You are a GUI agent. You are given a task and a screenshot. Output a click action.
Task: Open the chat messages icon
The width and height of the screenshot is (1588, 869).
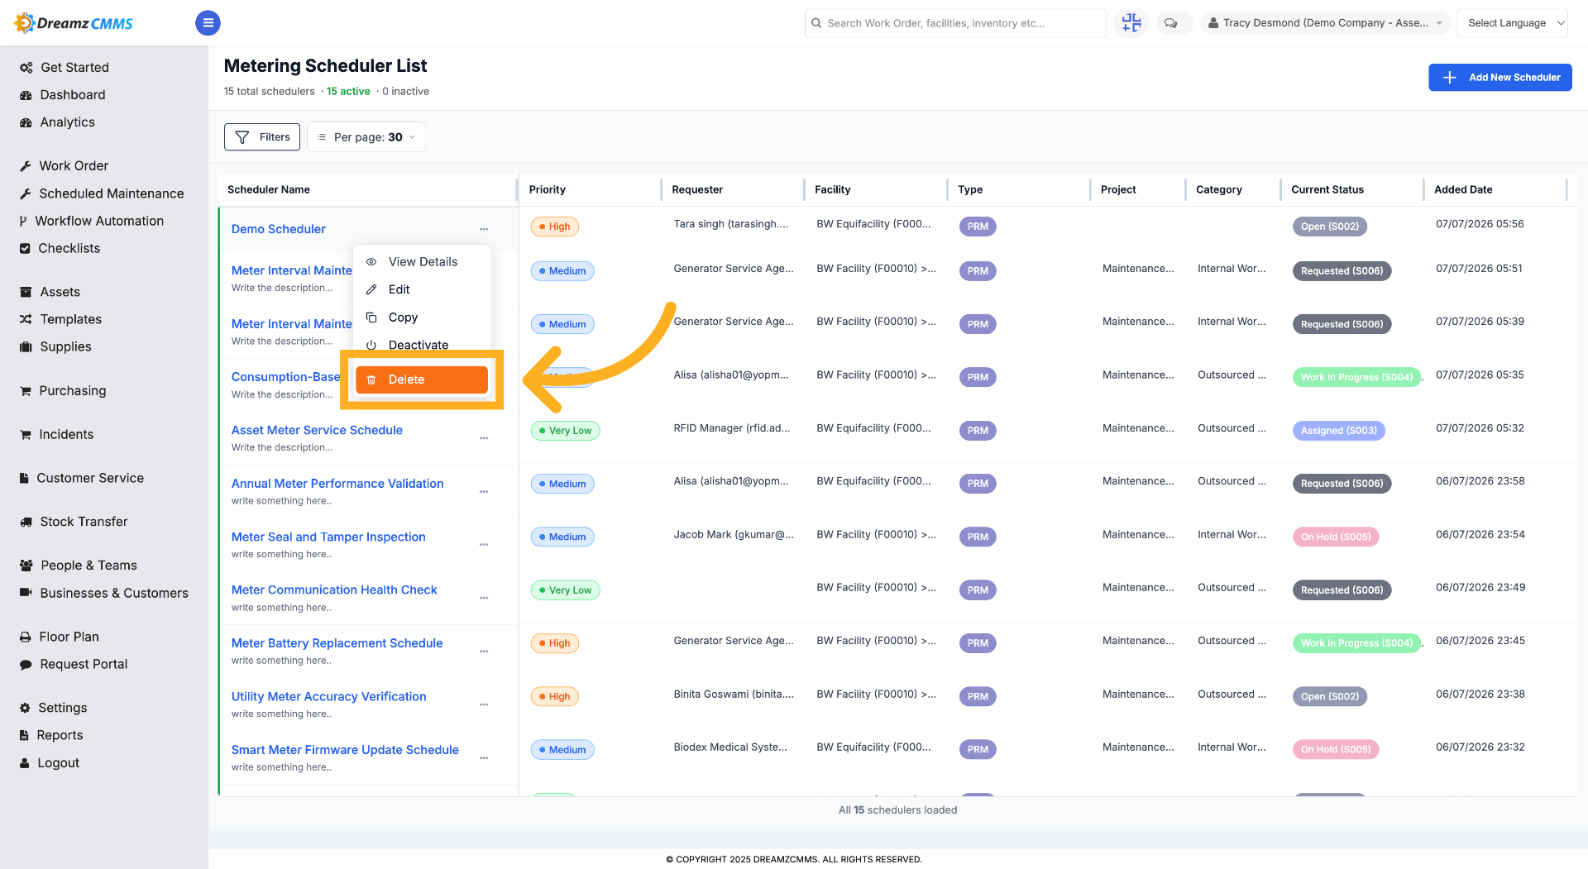(x=1170, y=23)
